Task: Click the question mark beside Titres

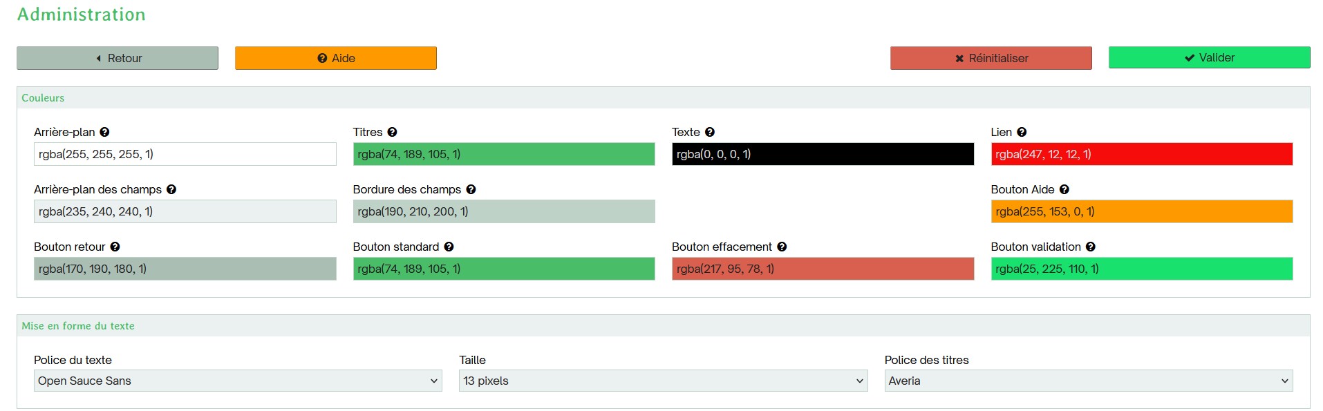Action: [392, 132]
